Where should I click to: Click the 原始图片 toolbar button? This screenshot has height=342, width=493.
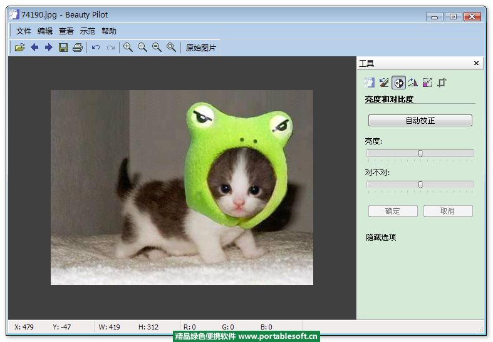coord(201,48)
